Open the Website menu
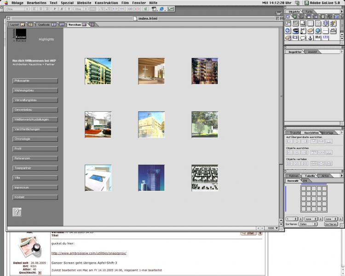Image resolution: width=345 pixels, height=276 pixels. 84,3
